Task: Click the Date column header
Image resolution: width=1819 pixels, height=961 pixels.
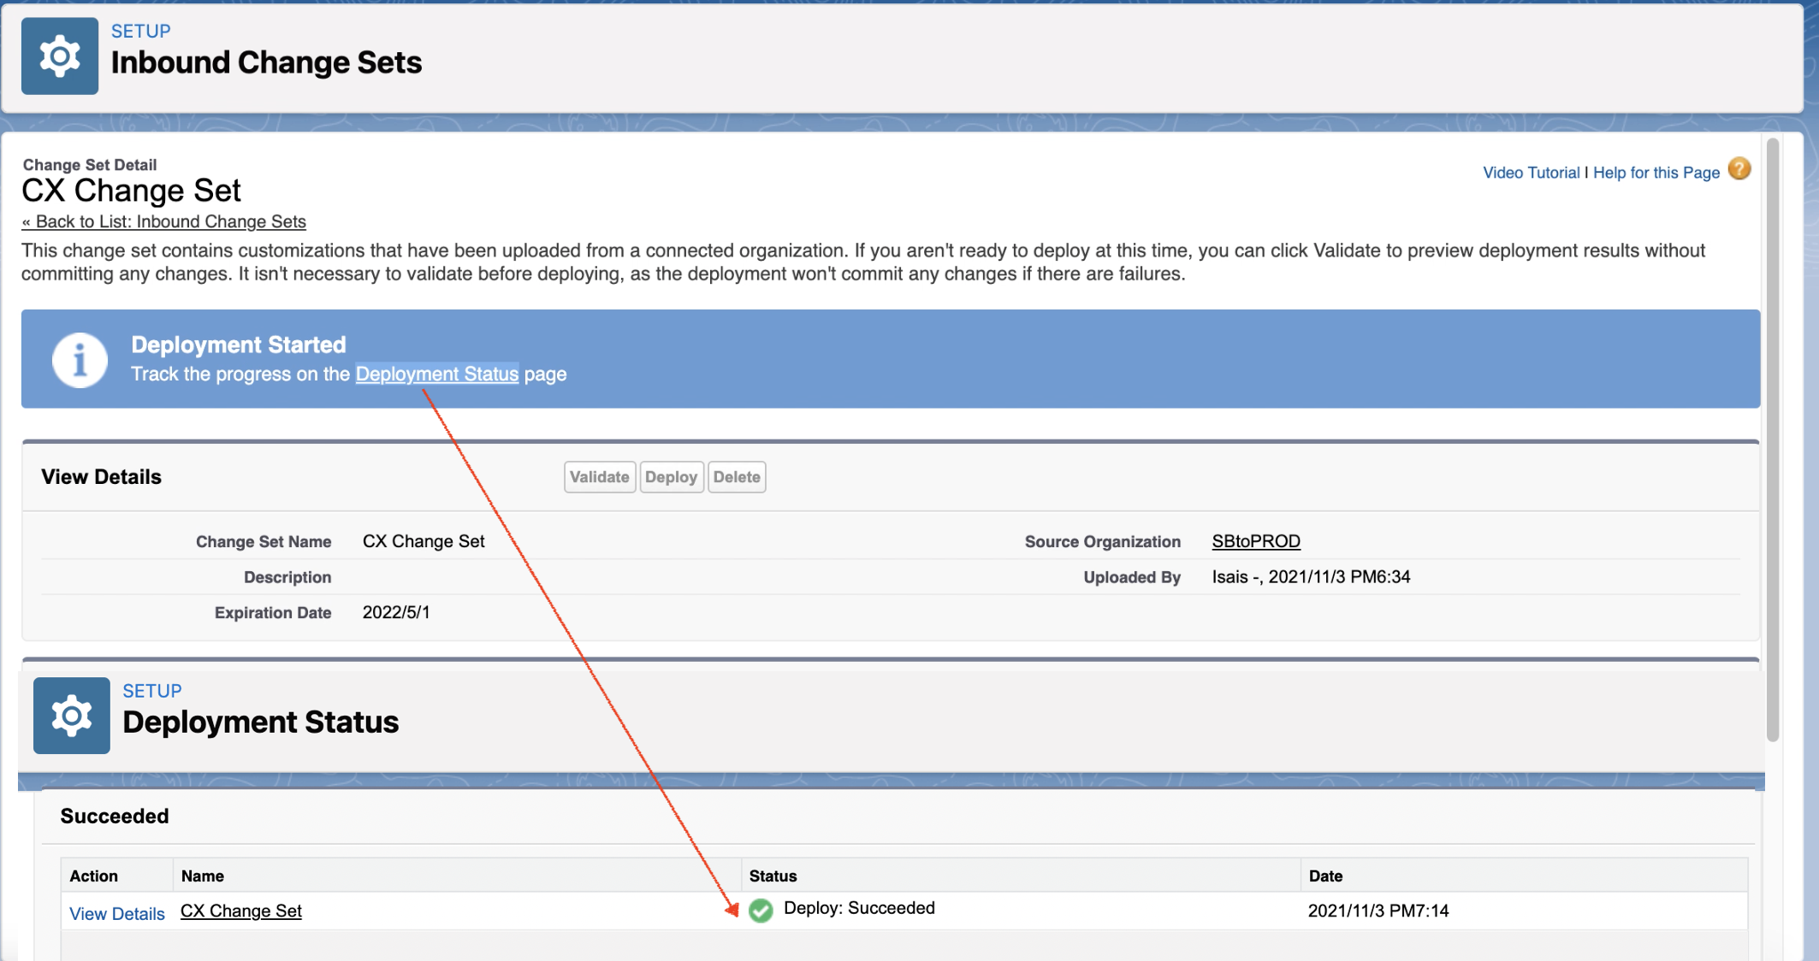Action: point(1325,876)
